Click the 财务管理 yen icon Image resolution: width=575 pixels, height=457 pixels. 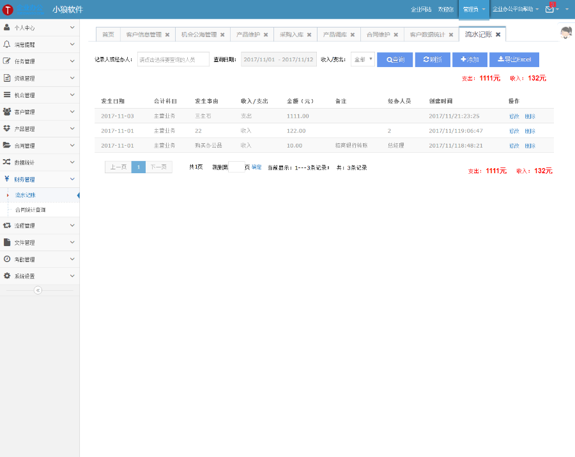6,178
